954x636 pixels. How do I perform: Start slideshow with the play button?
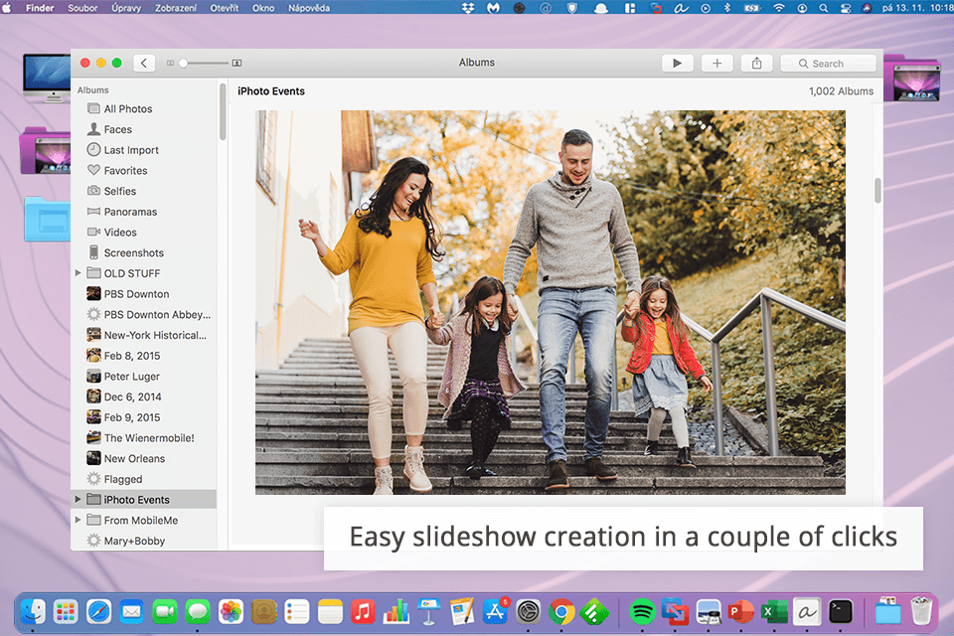coord(677,64)
